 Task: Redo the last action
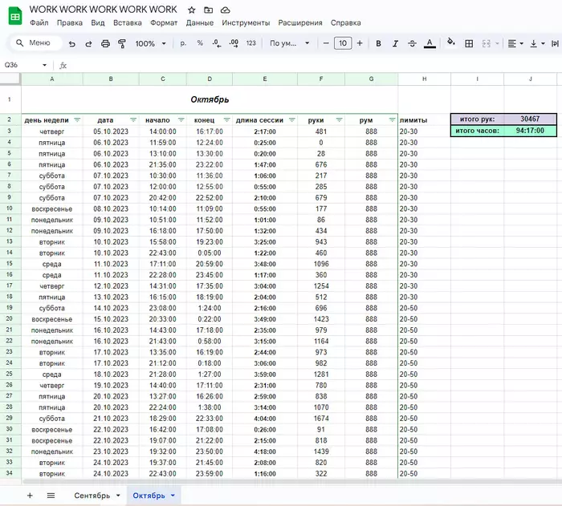point(88,43)
